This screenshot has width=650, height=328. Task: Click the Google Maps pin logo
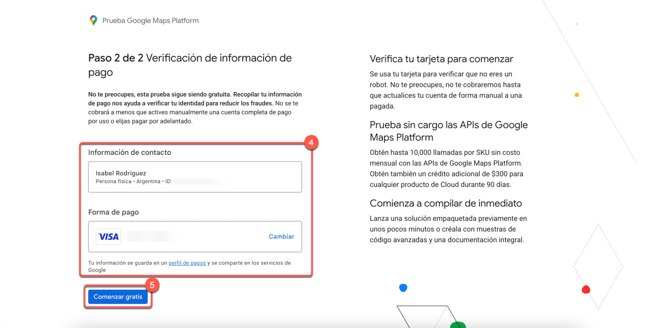coord(93,20)
